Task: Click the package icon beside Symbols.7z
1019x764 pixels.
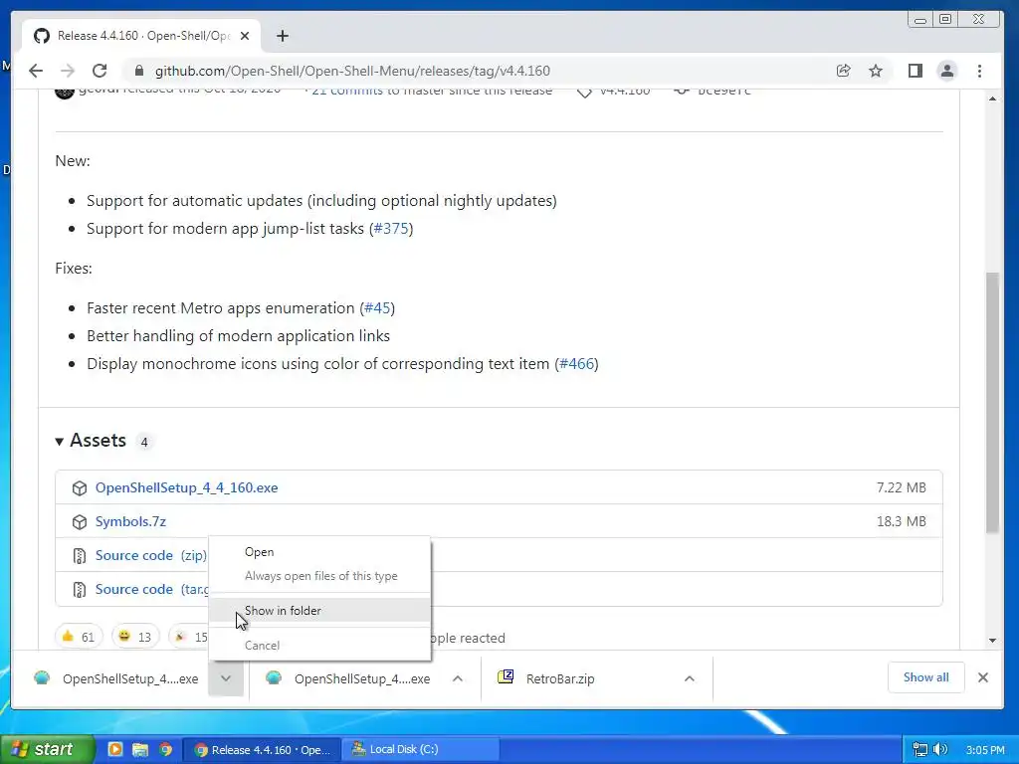Action: (80, 522)
